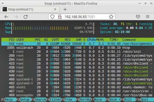This screenshot has height=102, width=154.
Task: Sort by TIME+ column header
Action: coord(114,40)
